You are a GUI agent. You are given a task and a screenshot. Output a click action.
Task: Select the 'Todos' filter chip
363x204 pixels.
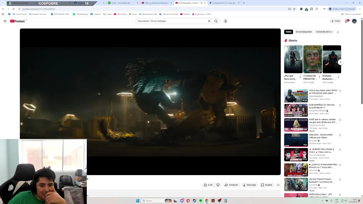288,32
